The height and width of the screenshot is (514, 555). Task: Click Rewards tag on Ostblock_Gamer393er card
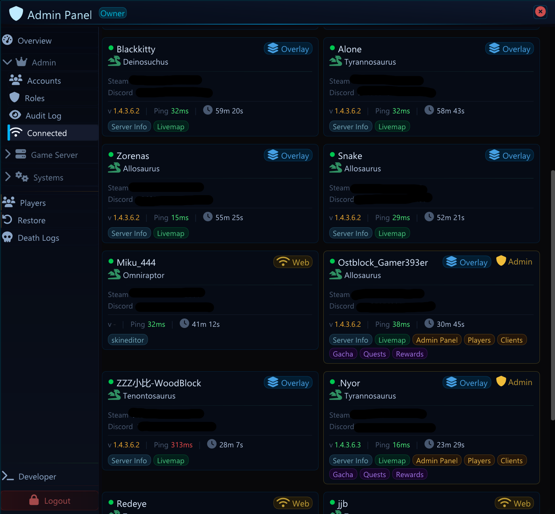(410, 354)
